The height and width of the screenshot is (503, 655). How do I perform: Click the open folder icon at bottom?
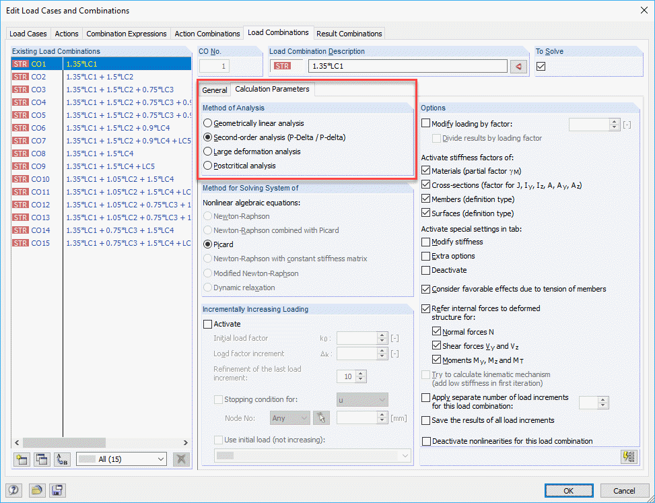(x=37, y=490)
